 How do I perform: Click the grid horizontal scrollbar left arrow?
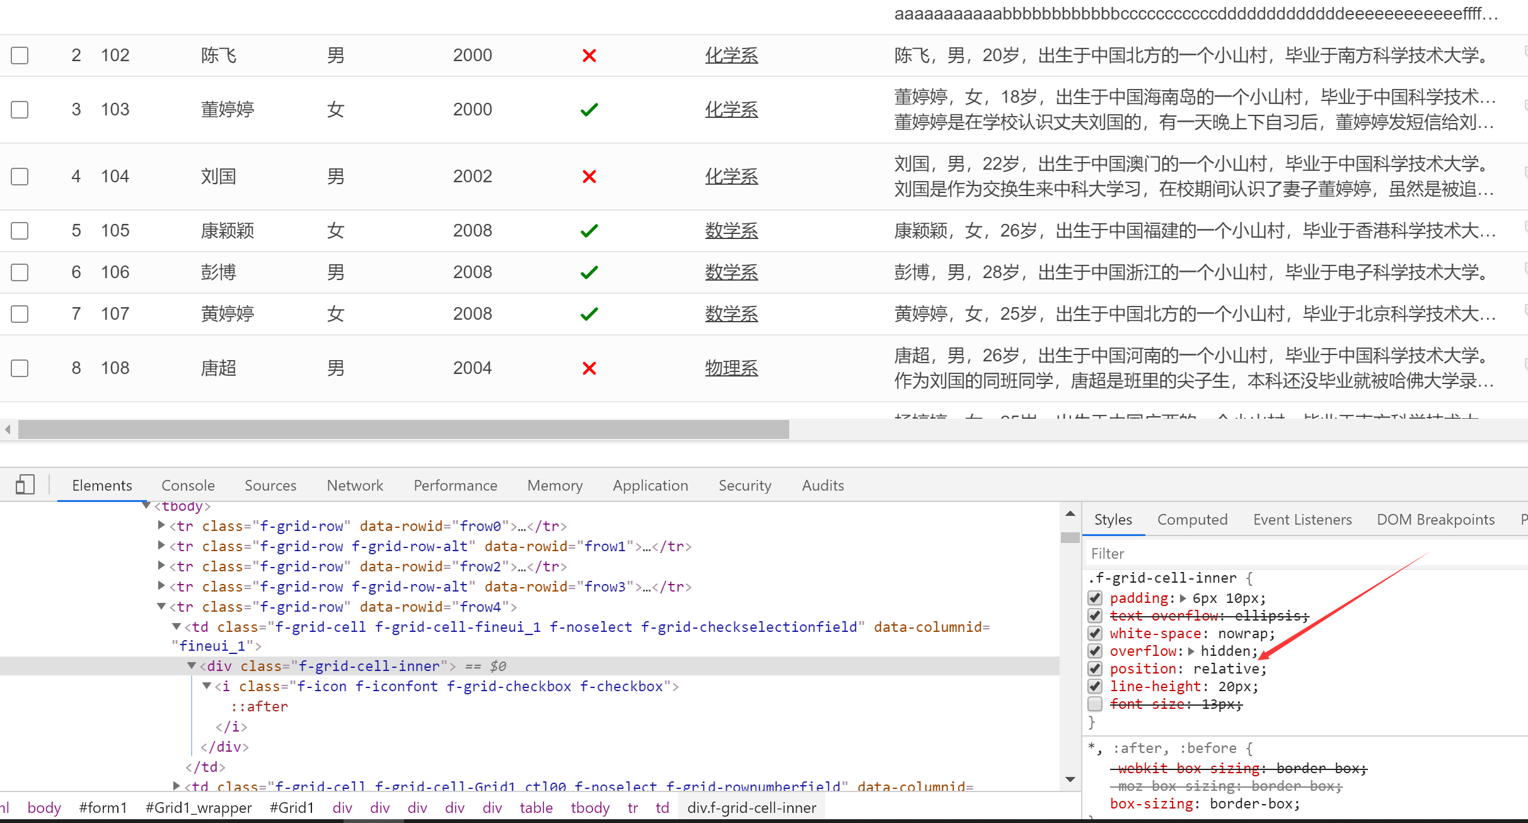click(8, 429)
